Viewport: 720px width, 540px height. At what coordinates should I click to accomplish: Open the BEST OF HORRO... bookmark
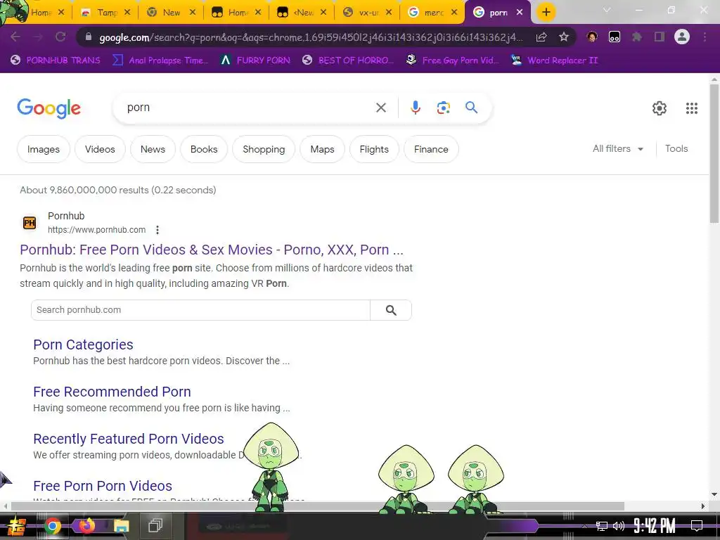tap(348, 60)
